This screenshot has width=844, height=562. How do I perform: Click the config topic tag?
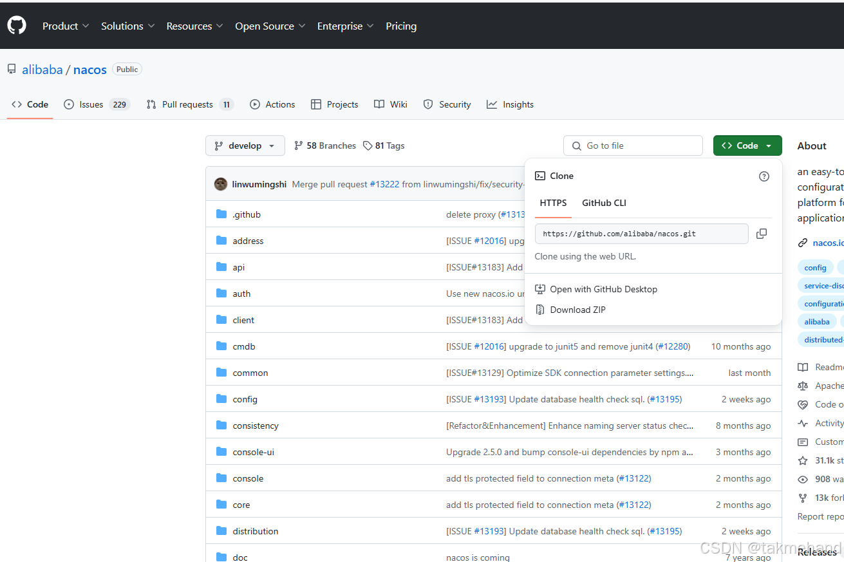(815, 268)
